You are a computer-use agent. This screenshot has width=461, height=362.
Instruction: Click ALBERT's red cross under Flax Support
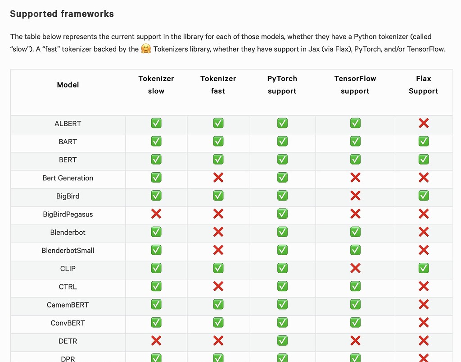pos(424,124)
